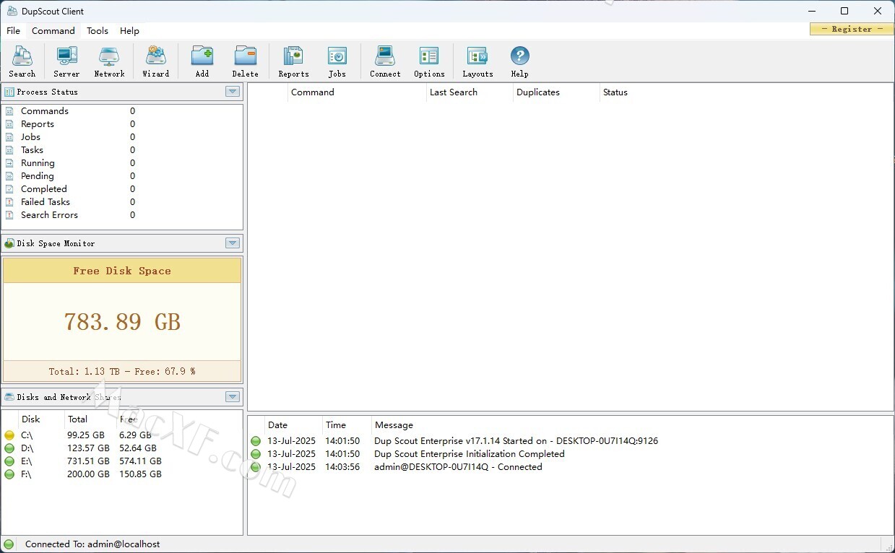This screenshot has height=553, width=895.
Task: Click the 783.89 GB free space value
Action: [122, 321]
